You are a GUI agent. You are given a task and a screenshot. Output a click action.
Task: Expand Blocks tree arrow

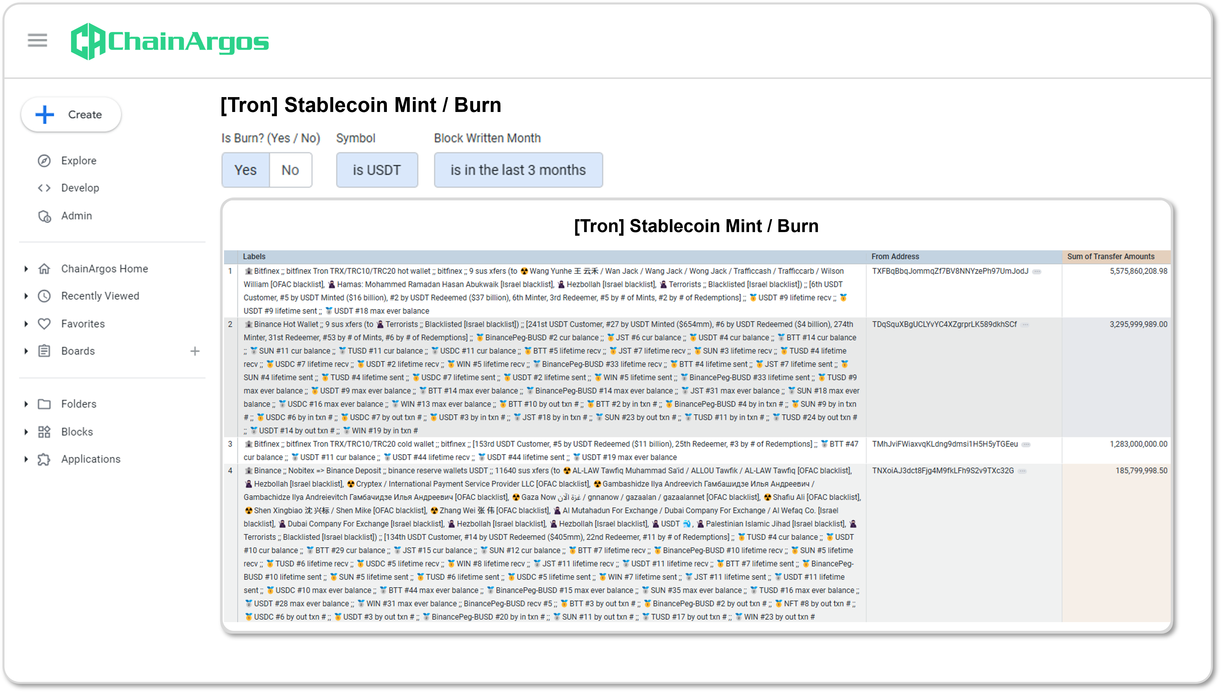point(26,432)
